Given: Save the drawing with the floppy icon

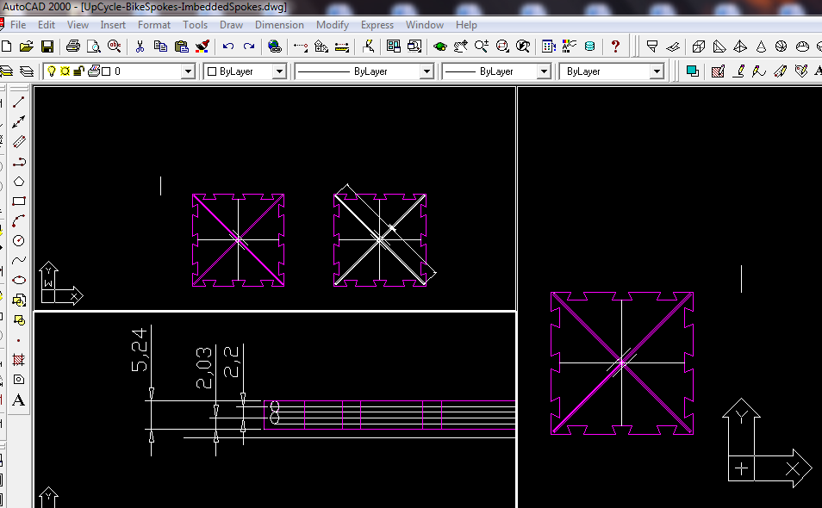Looking at the screenshot, I should tap(47, 46).
